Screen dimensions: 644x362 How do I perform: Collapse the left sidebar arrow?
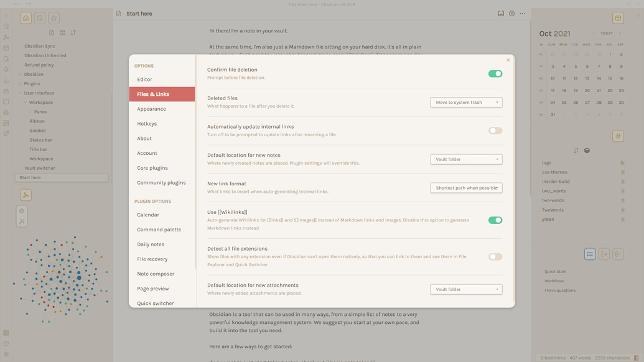point(6,16)
